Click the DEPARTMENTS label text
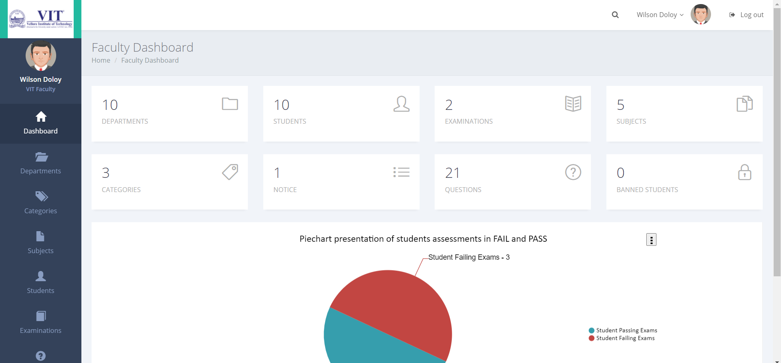Image resolution: width=781 pixels, height=363 pixels. click(125, 121)
